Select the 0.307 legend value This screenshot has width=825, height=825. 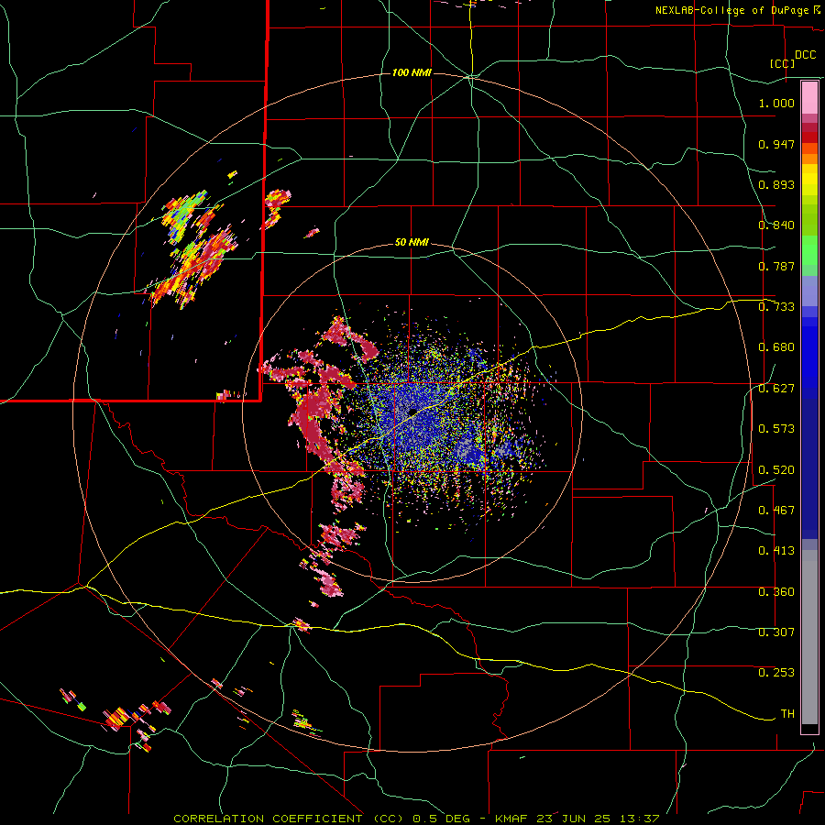click(776, 632)
